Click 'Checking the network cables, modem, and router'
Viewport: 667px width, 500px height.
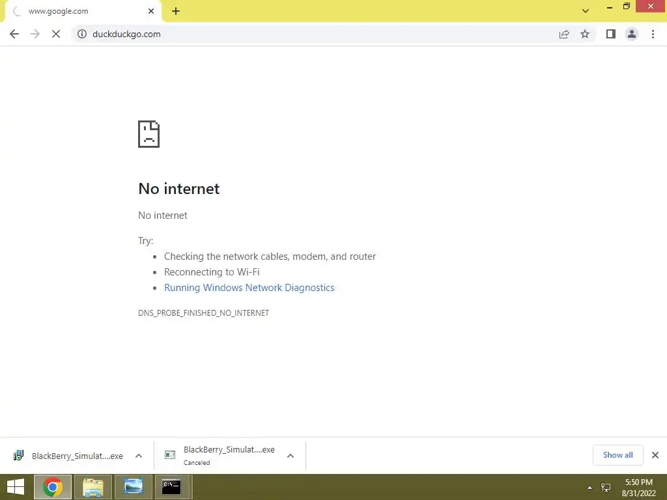tap(270, 257)
